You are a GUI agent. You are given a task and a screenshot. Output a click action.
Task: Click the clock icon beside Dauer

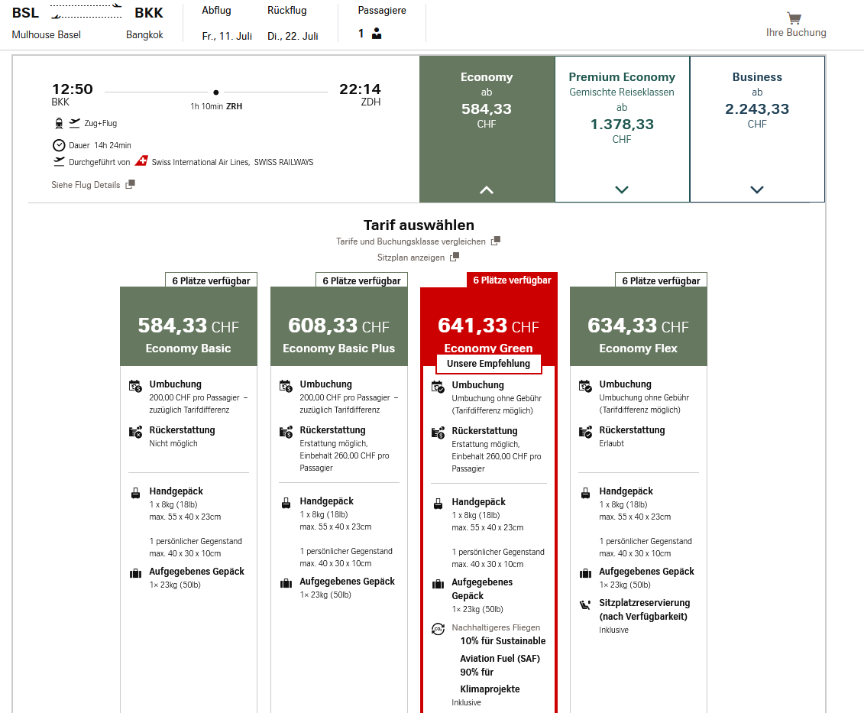tap(59, 145)
